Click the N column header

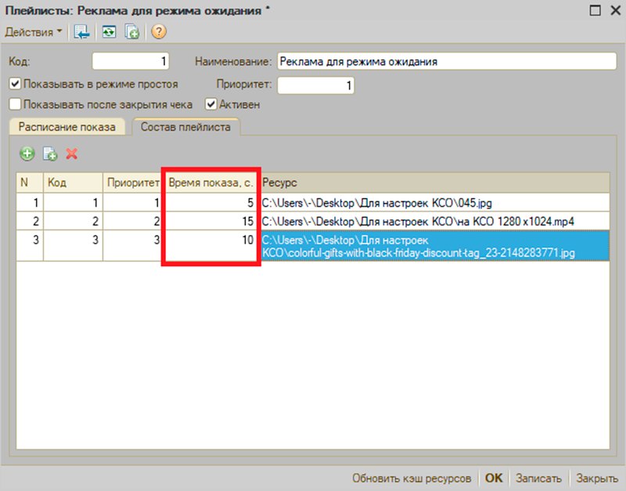click(x=30, y=182)
